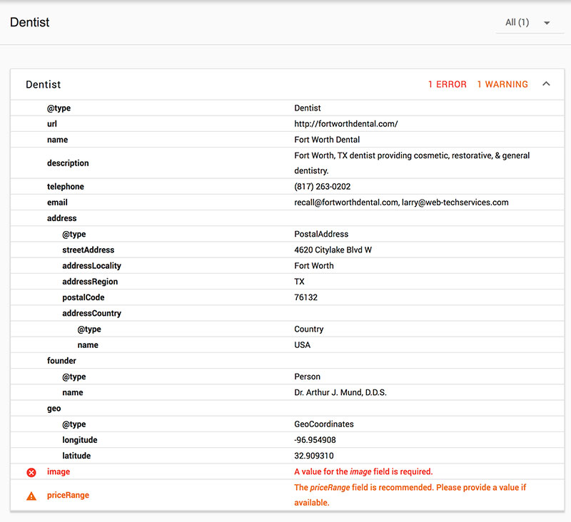The height and width of the screenshot is (522, 571).
Task: Select the Dentist value in the first @type row
Action: pos(308,108)
